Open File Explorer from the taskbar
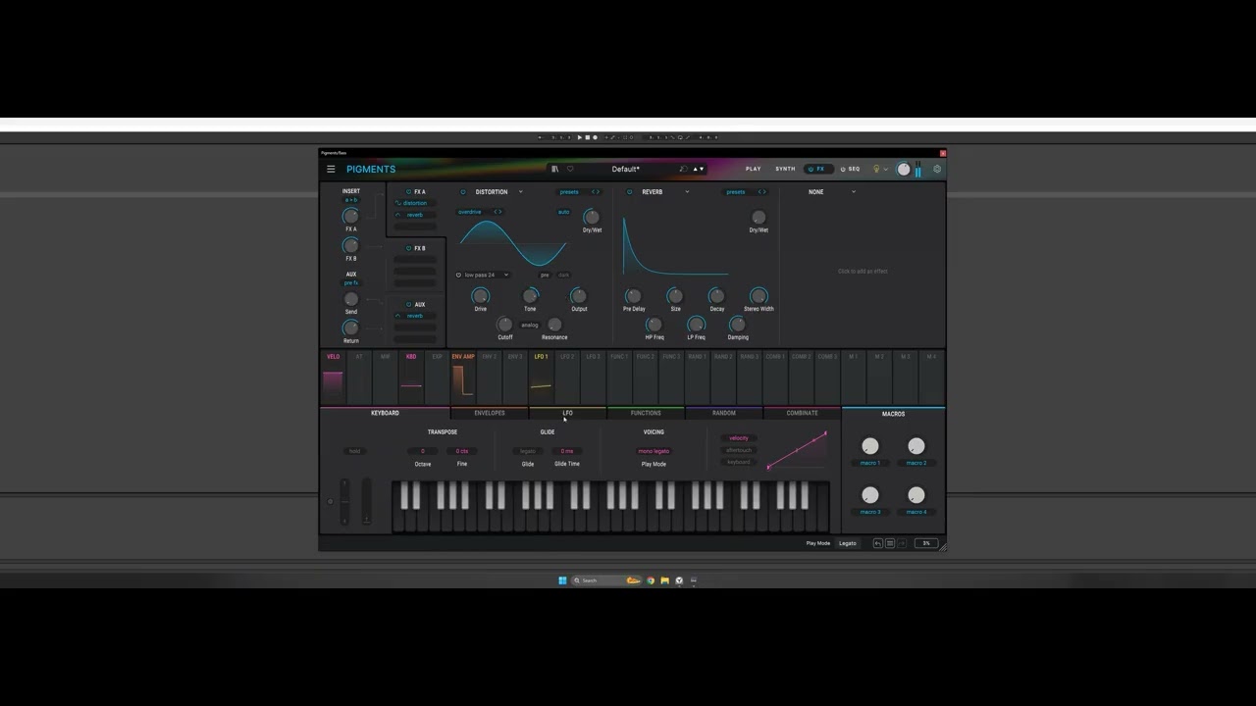Image resolution: width=1256 pixels, height=706 pixels. click(x=664, y=580)
